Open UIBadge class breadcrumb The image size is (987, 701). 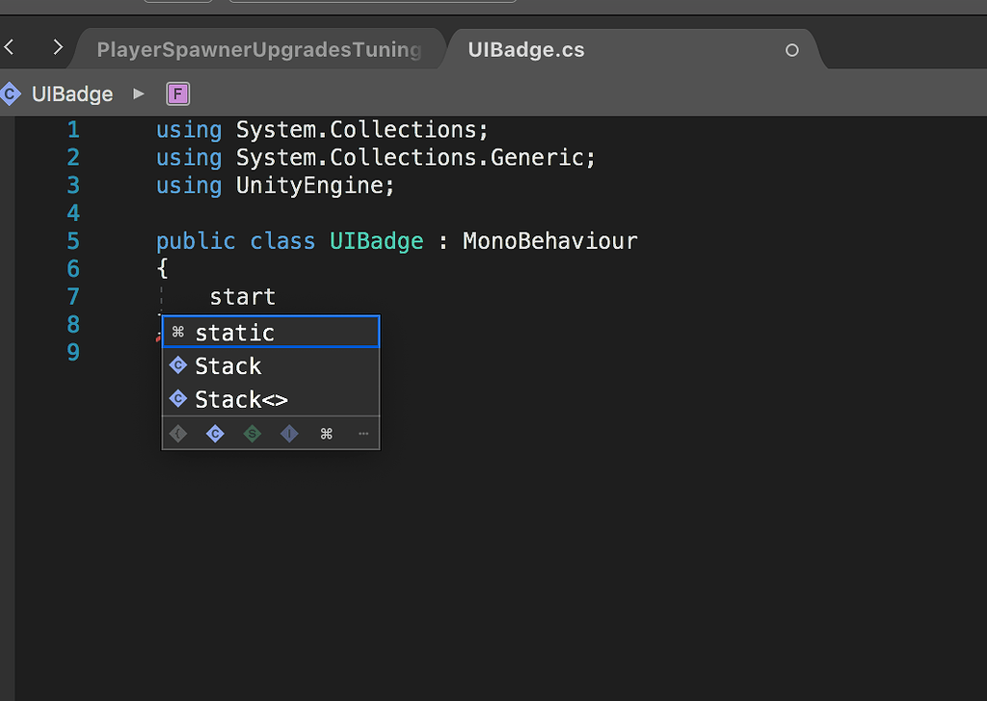click(x=72, y=94)
